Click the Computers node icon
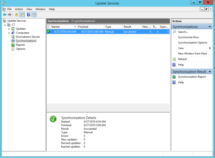This screenshot has height=158, width=215. coord(13,33)
